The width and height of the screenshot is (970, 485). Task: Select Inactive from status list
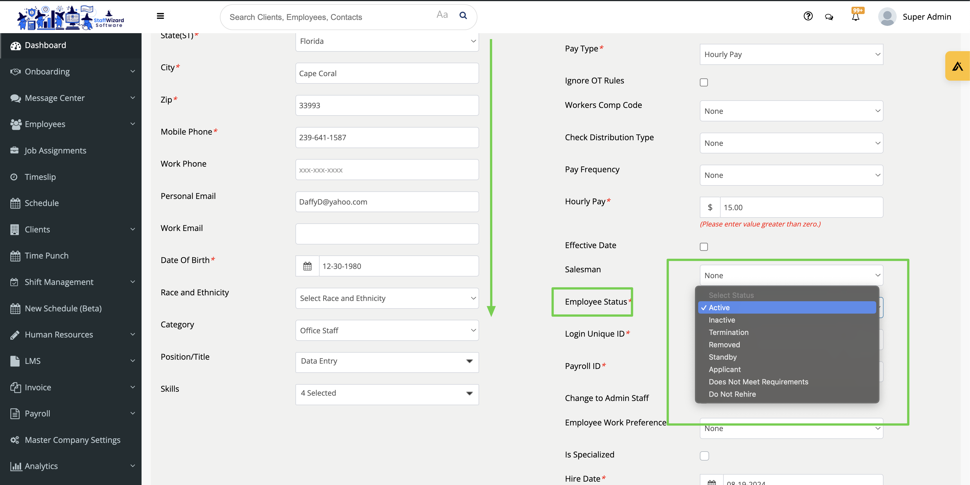point(721,320)
